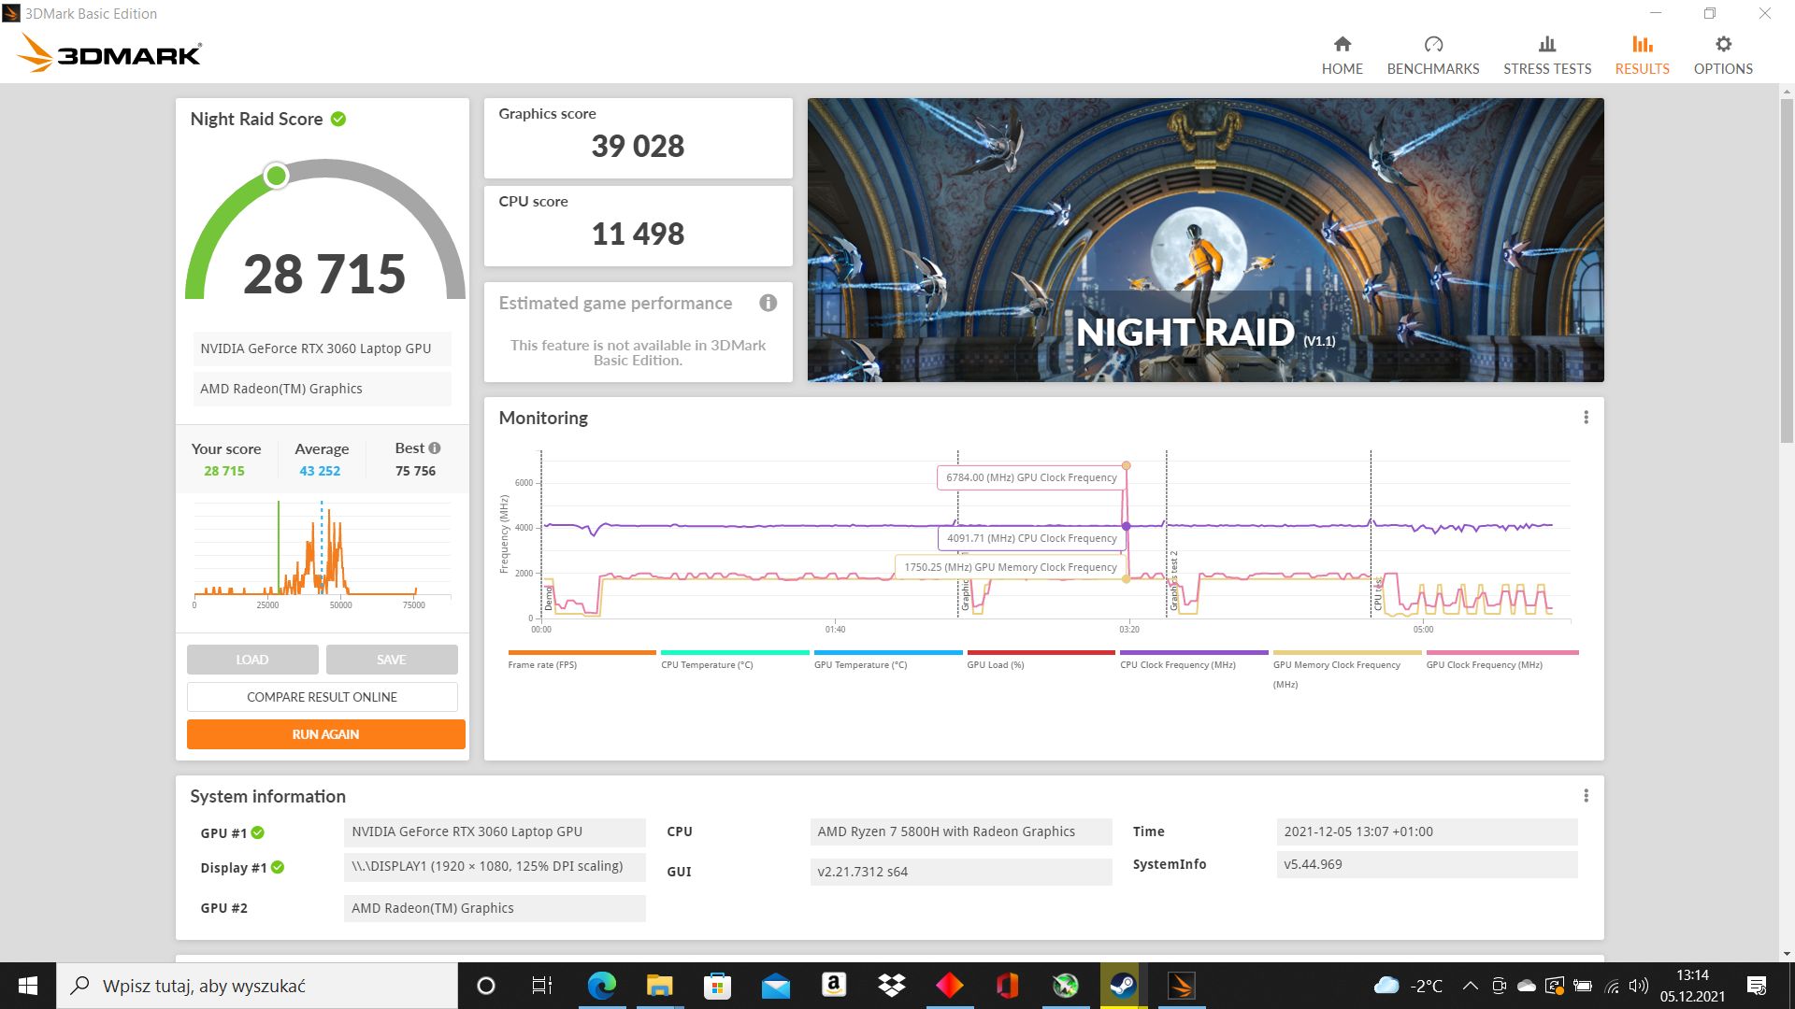The width and height of the screenshot is (1795, 1009).
Task: Click AMD Radeon(TM) Graphics label under score gauge
Action: (322, 389)
